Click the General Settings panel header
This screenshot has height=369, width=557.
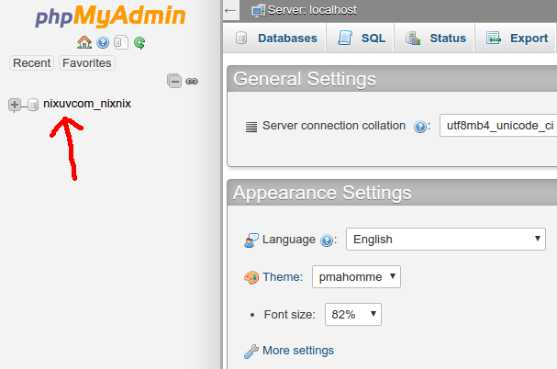[x=392, y=79]
